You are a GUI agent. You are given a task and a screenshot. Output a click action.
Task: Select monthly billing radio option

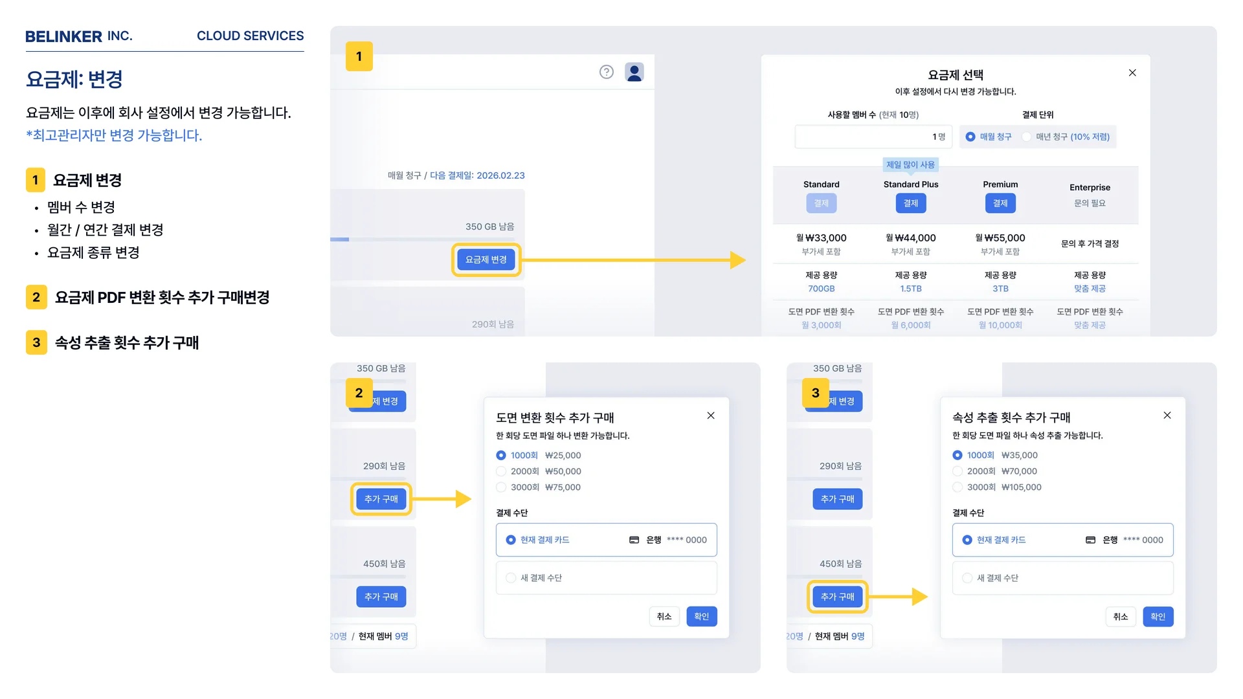970,137
